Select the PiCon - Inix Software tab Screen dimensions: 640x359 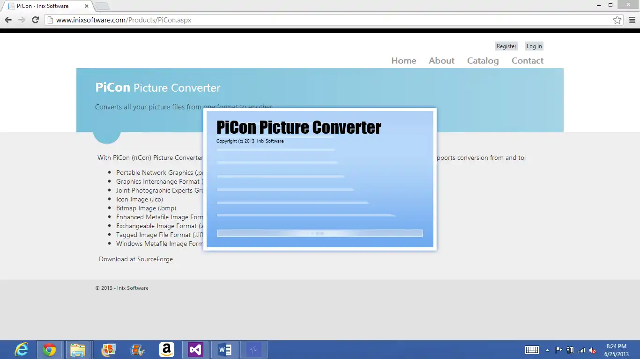pos(47,6)
